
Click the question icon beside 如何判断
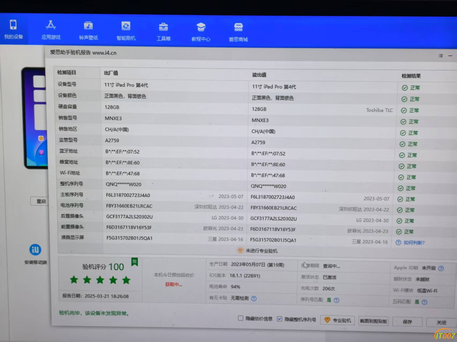tap(398, 242)
